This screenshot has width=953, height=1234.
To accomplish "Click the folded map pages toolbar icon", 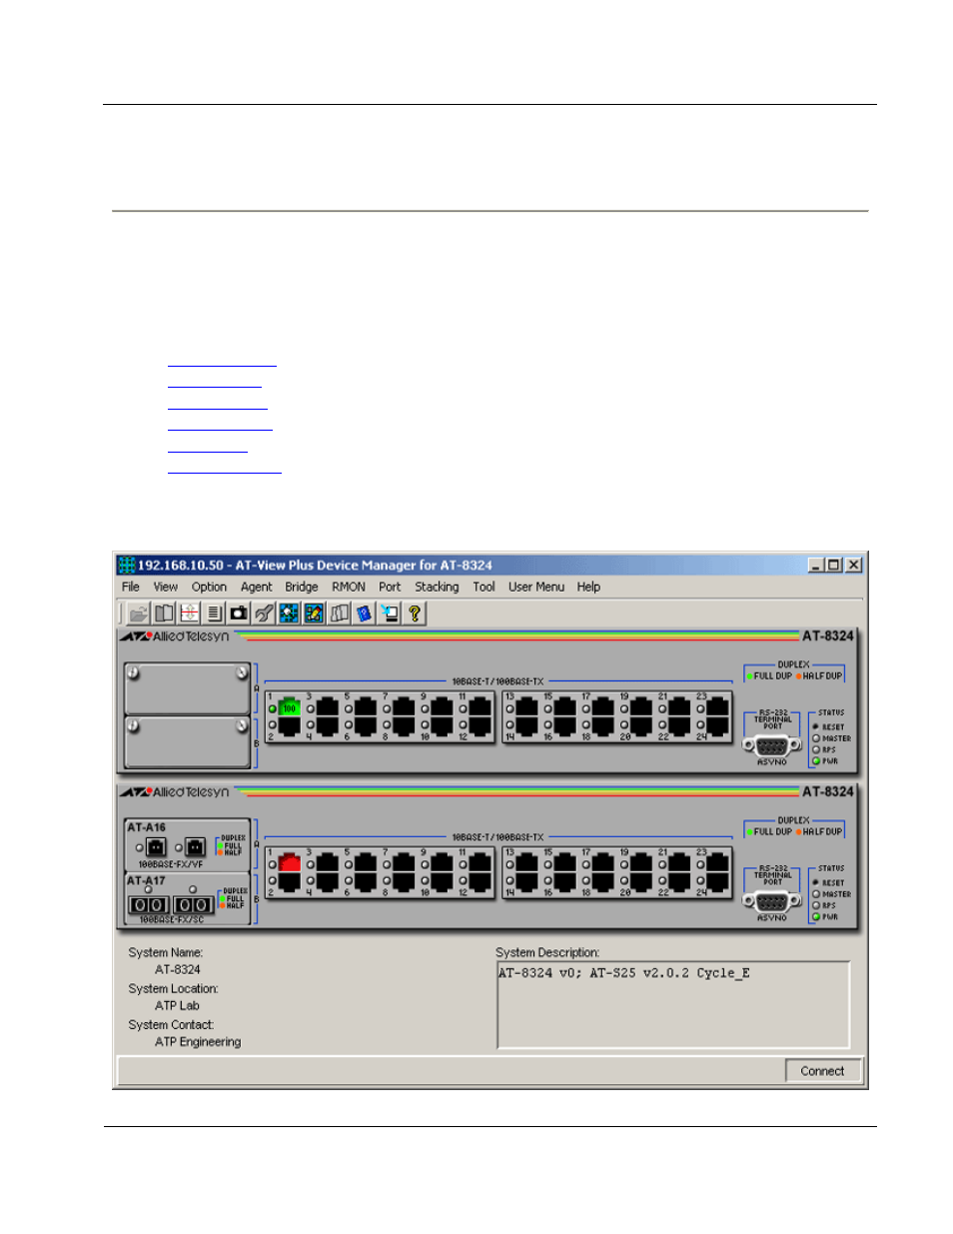I will coord(340,614).
